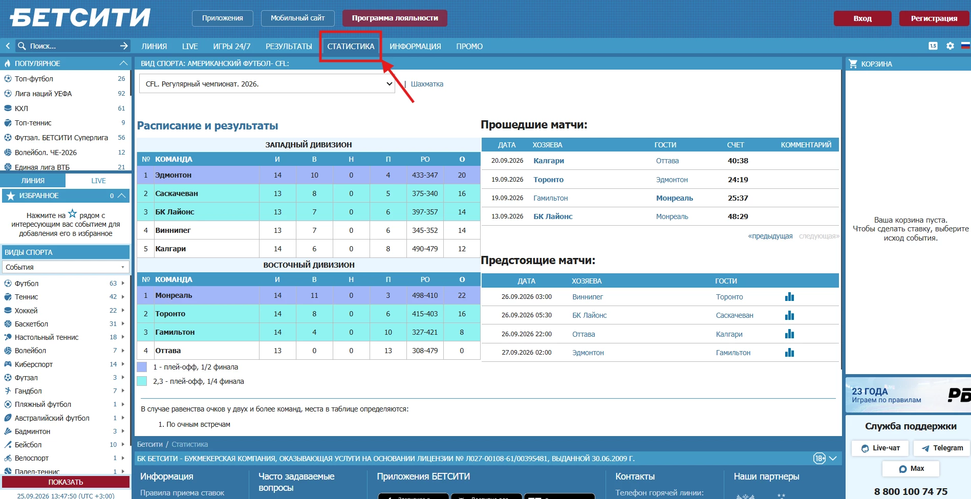
Task: Go to the РЕЗУЛЬТАТЫ navigation tab
Action: [289, 46]
